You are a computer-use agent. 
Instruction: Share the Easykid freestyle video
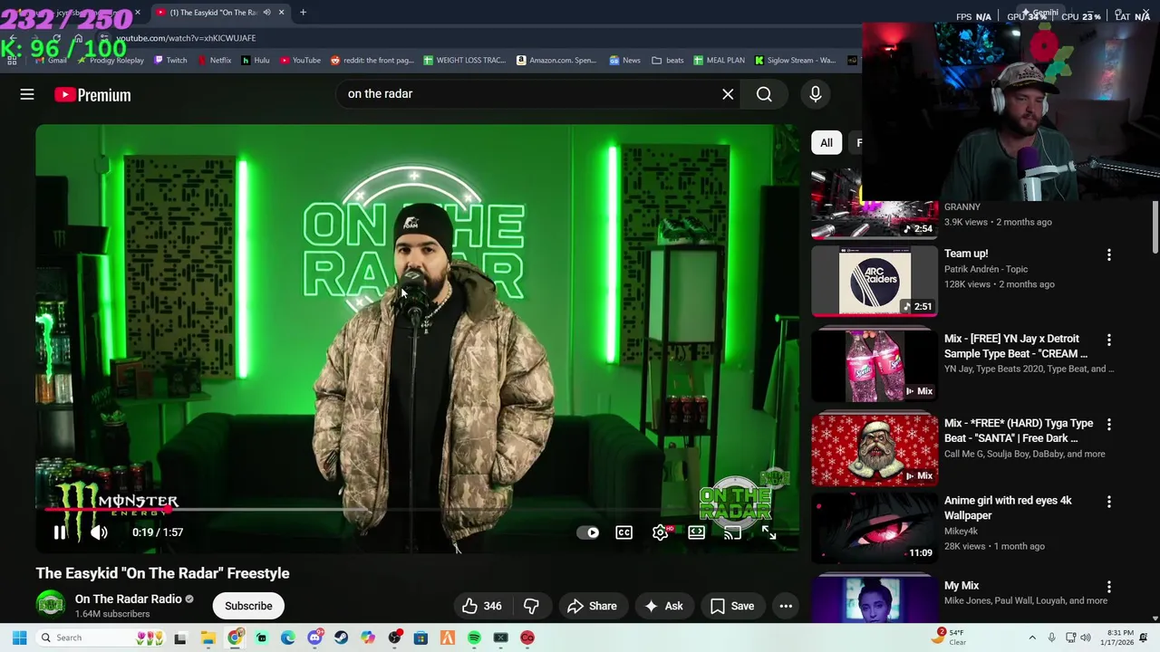[x=592, y=606]
